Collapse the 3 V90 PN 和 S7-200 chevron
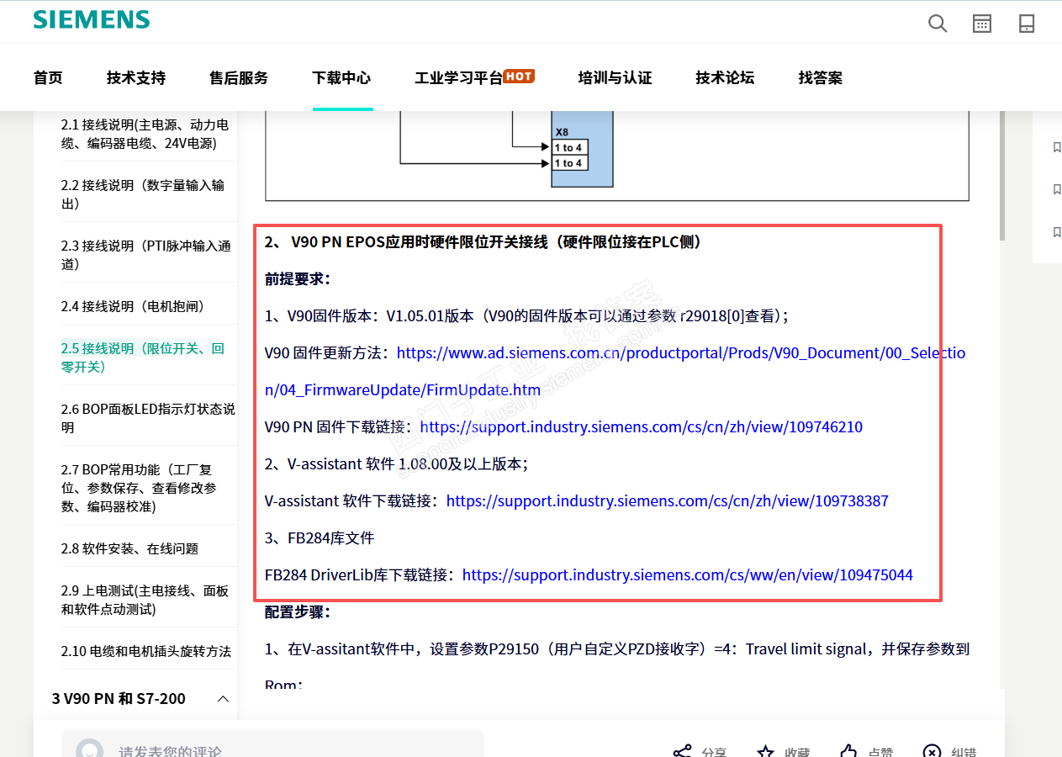Screen dimensions: 1062x757 pos(223,699)
